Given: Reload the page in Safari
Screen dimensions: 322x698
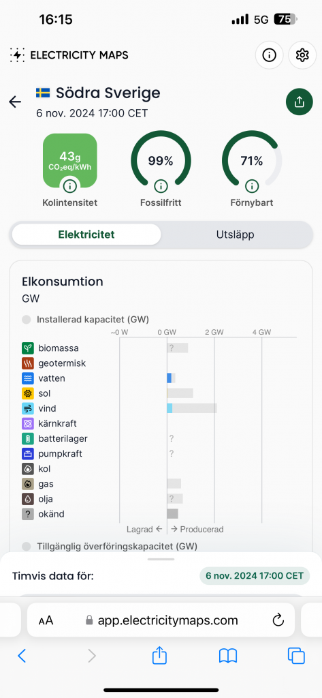Looking at the screenshot, I should click(278, 620).
